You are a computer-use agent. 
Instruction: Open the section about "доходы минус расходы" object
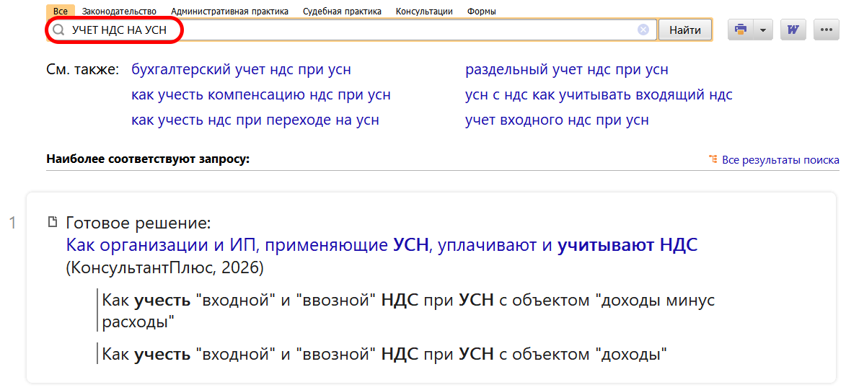point(408,311)
